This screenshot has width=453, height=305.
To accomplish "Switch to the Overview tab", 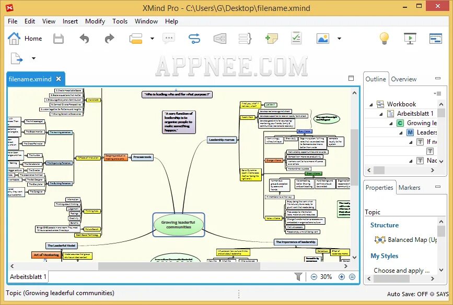I will (x=403, y=79).
